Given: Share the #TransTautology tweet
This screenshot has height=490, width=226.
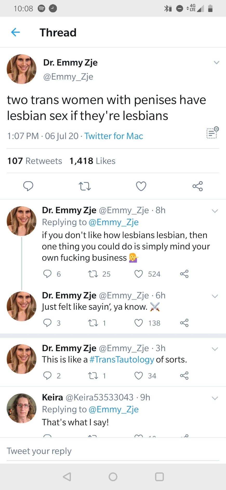Looking at the screenshot, I should click(184, 376).
